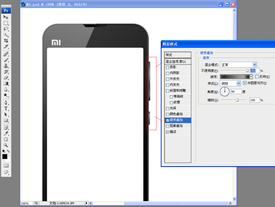
Task: Click the Ps logo in toolbox
Action: 6,11
